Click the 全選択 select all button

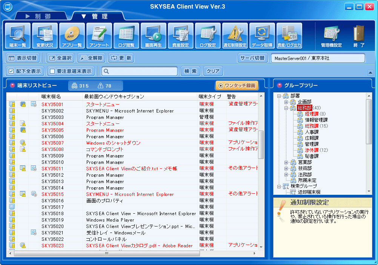(x=60, y=58)
